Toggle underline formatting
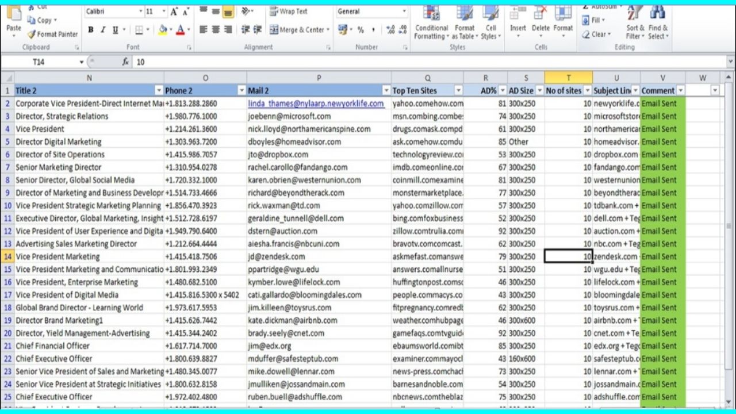The image size is (736, 414). (x=116, y=30)
